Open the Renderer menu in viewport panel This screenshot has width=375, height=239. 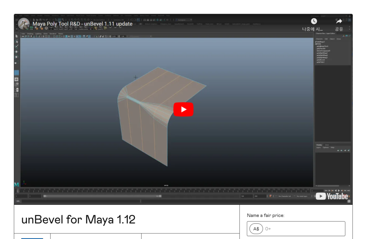pos(53,34)
